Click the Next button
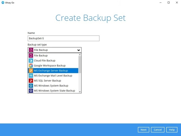This screenshot has height=136, width=181. (x=144, y=130)
